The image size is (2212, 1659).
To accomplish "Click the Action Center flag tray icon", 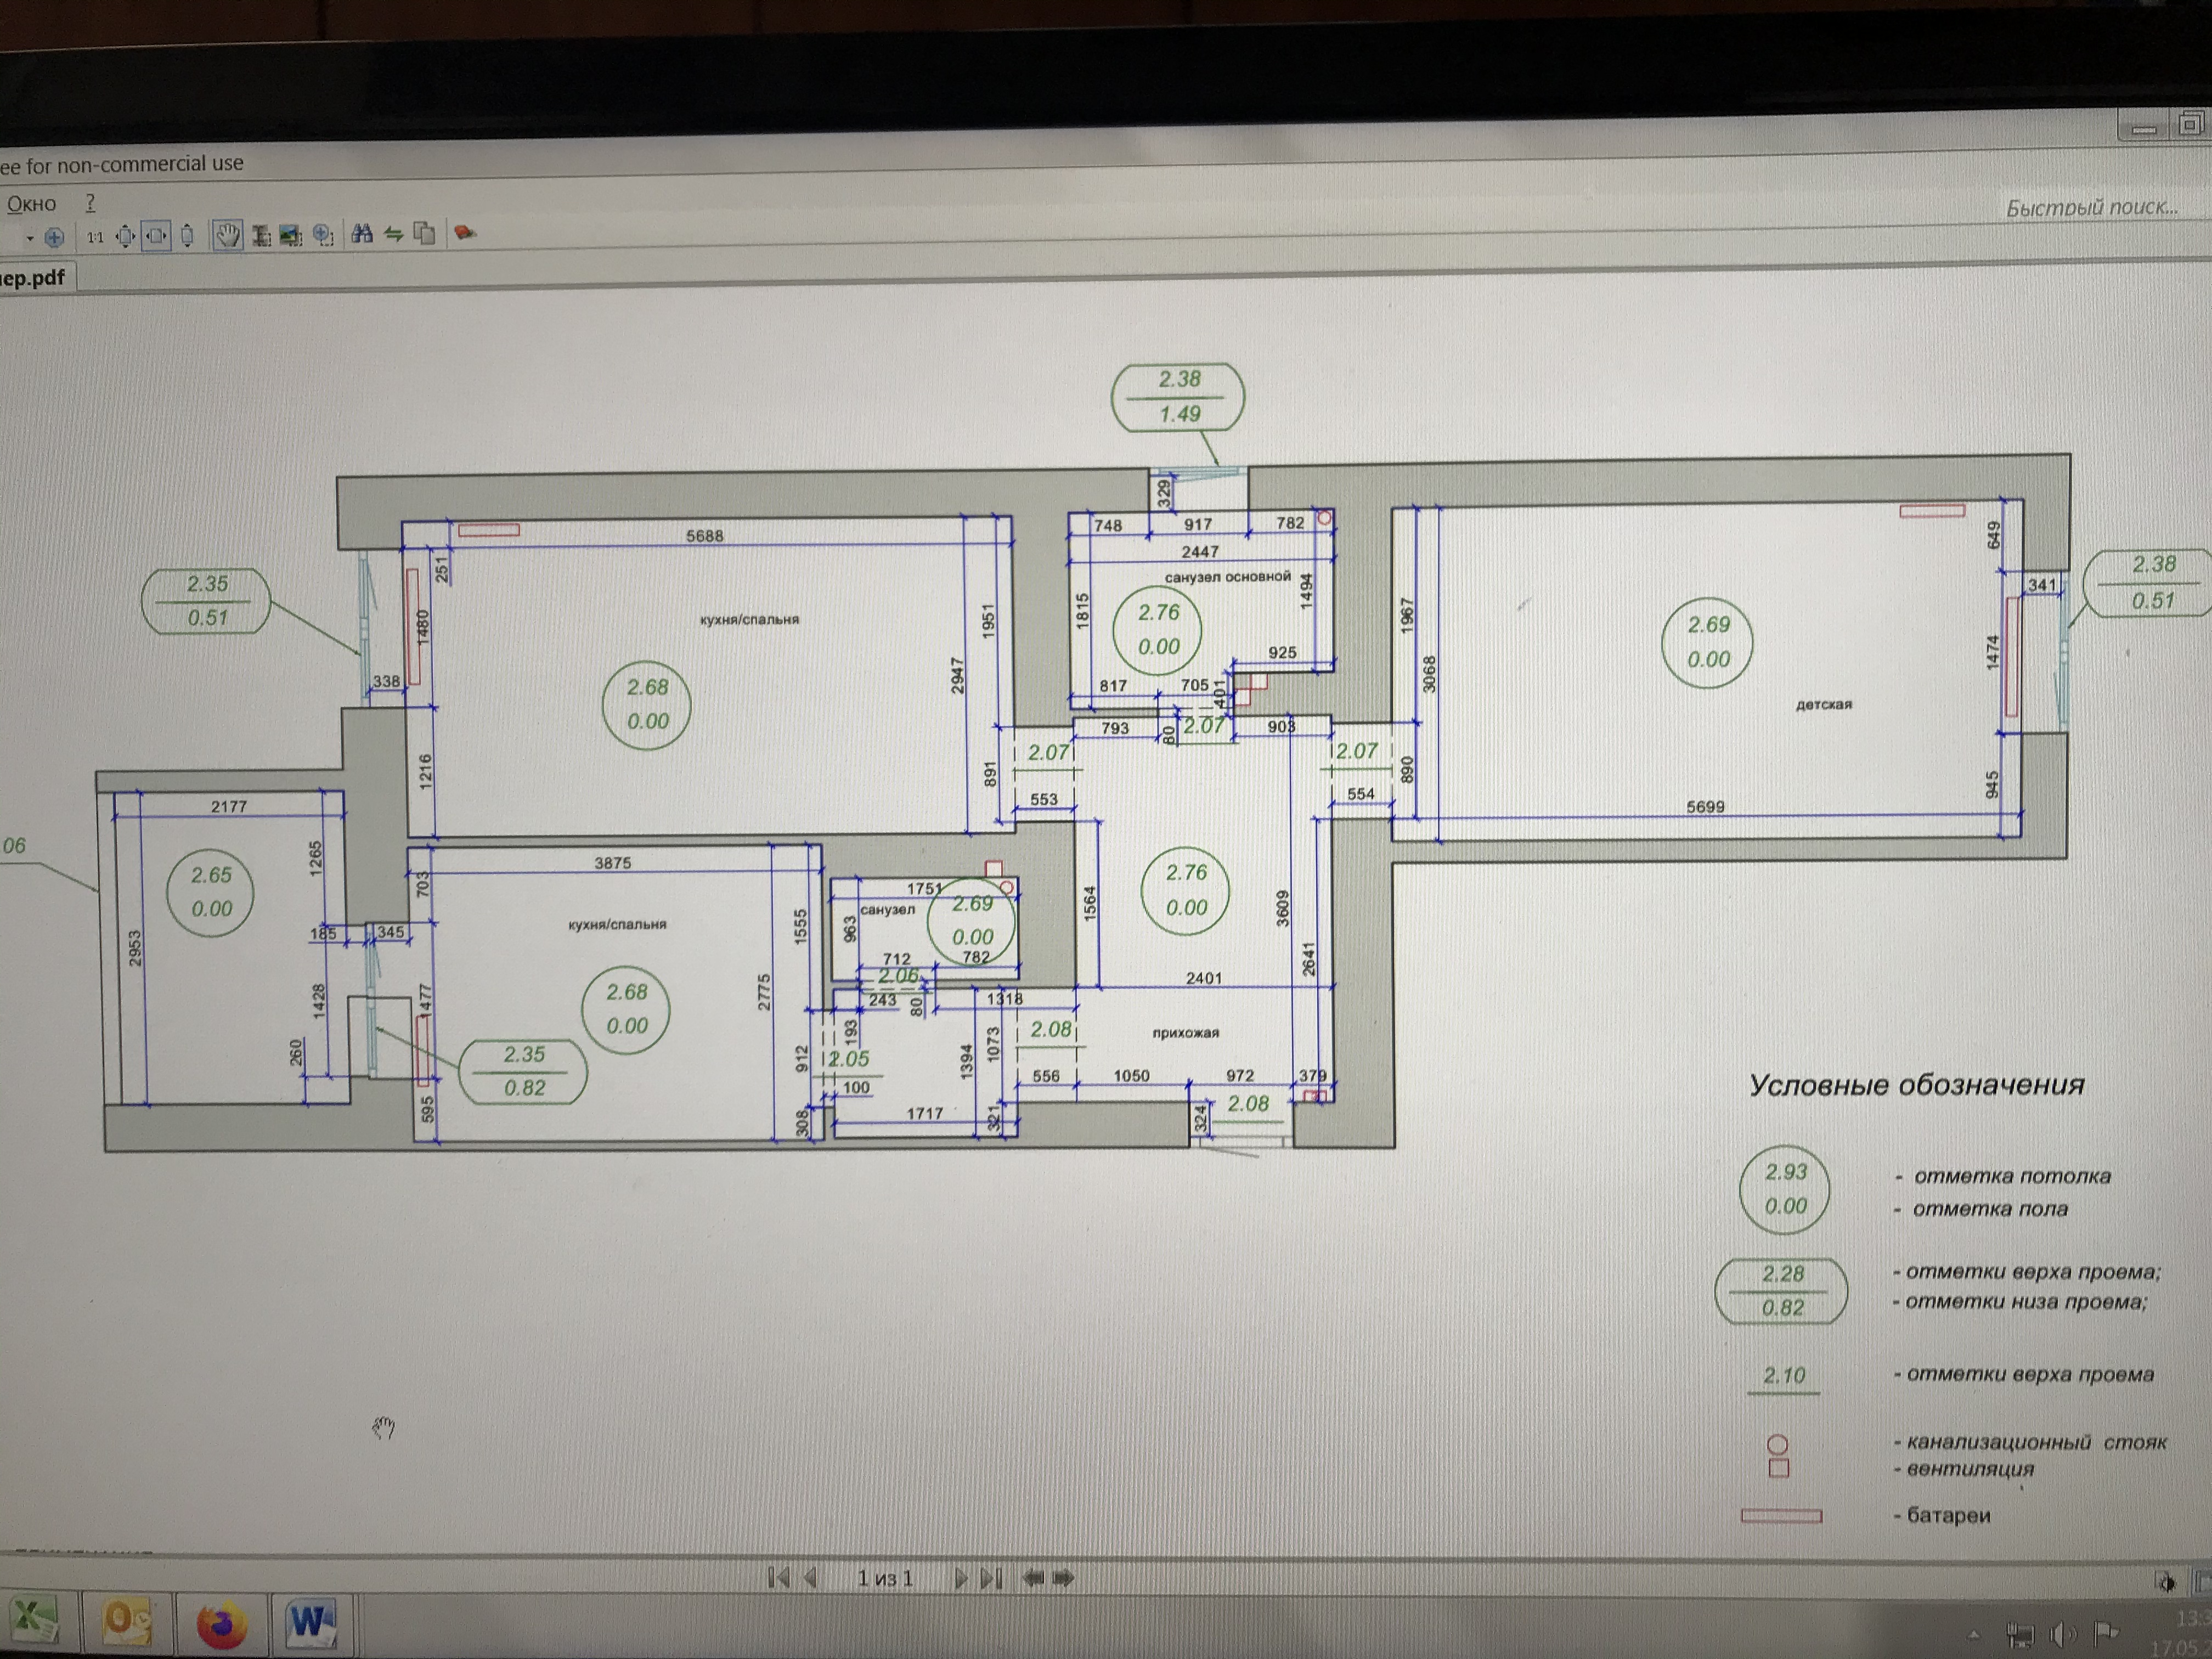I will [2105, 1635].
